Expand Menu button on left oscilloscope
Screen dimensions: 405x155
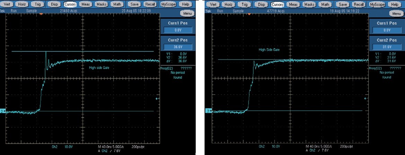click(x=187, y=14)
